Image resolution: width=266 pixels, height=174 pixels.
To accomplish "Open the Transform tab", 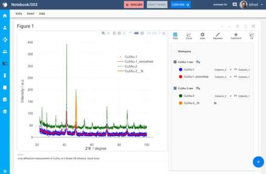I will point(236,36).
